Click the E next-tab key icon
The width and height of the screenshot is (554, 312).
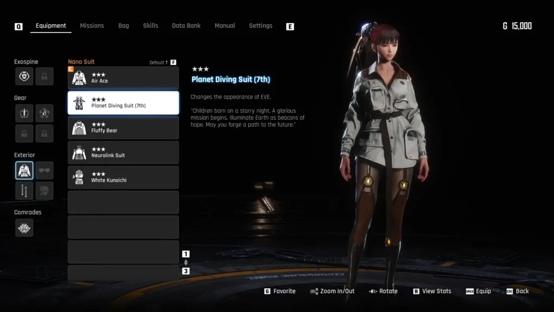[x=290, y=27]
